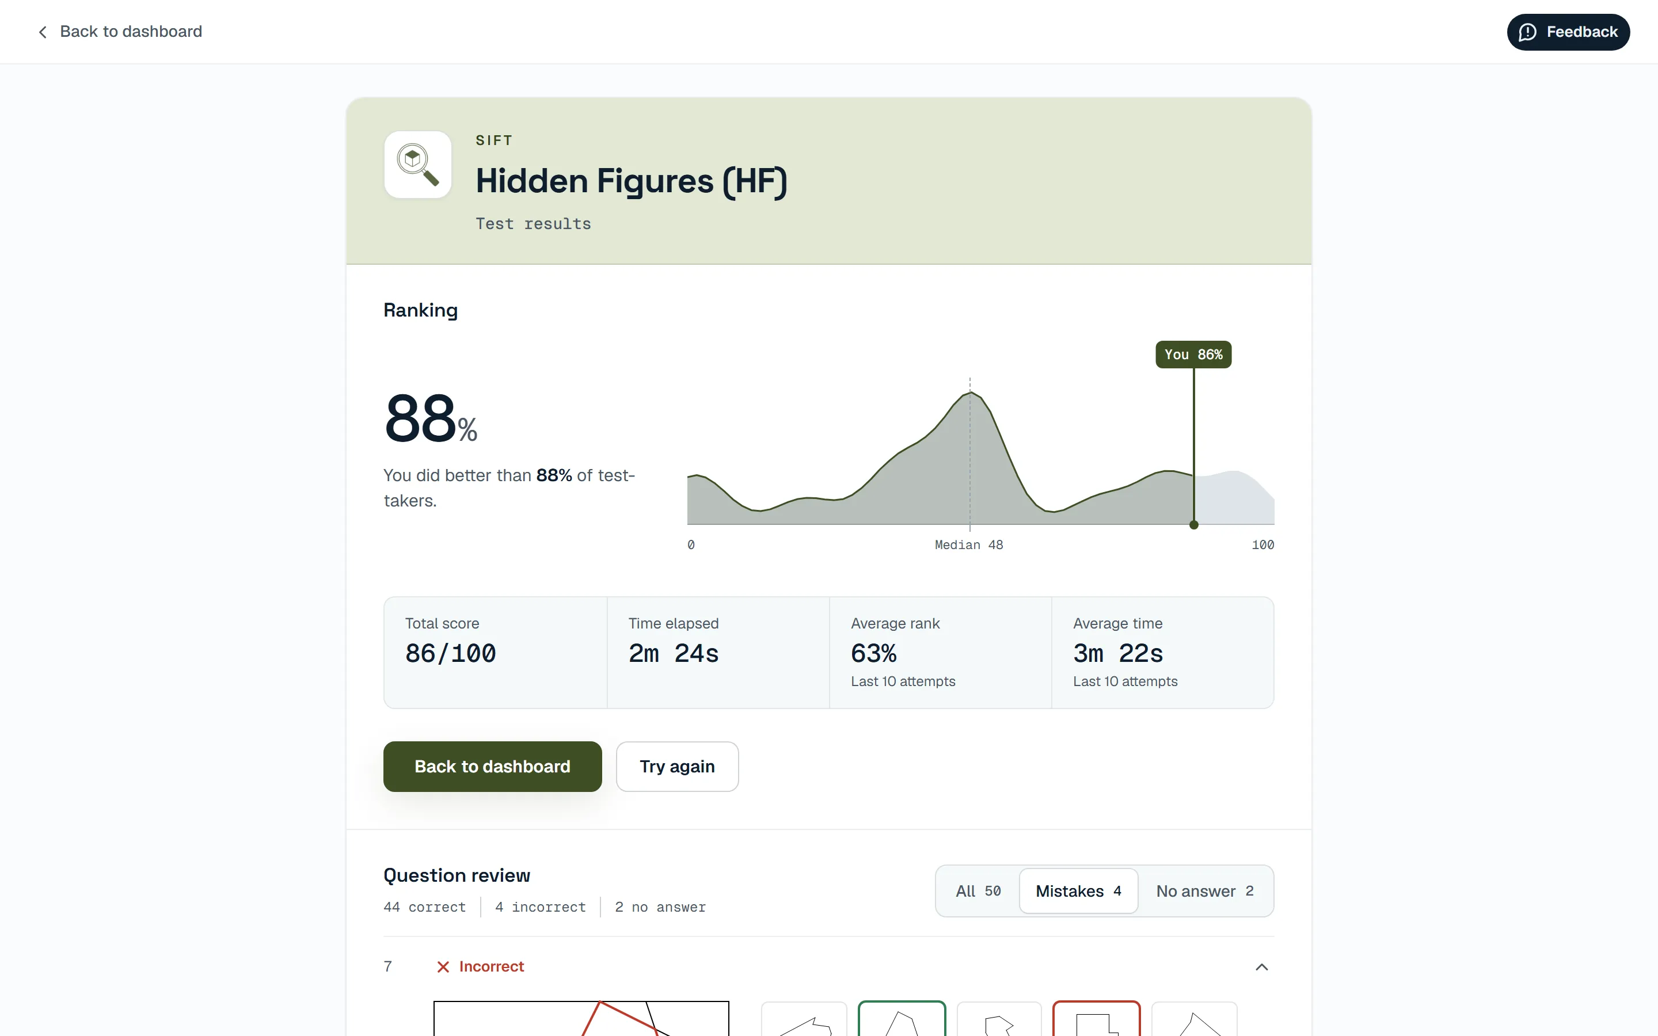
Task: Click the 4 incorrect count text
Action: [x=540, y=907]
